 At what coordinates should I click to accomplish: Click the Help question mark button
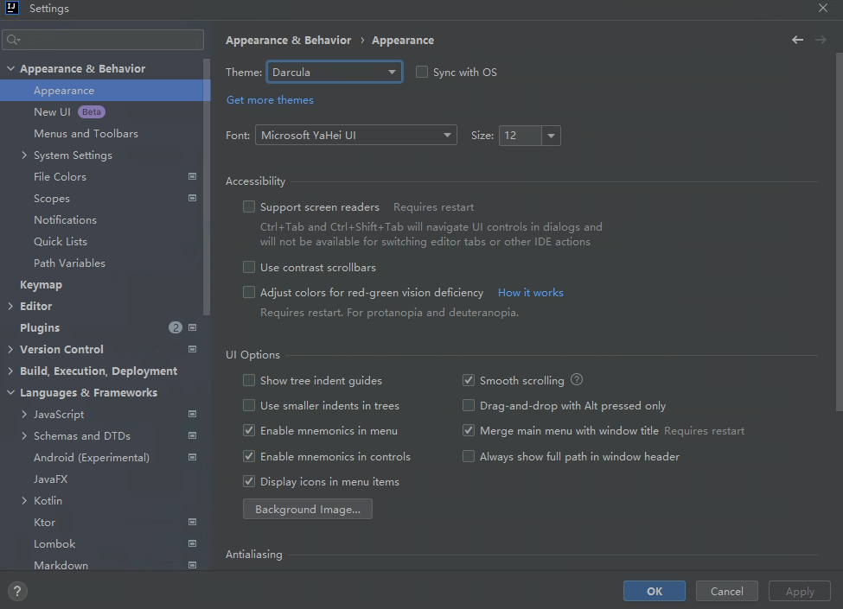pyautogui.click(x=16, y=591)
